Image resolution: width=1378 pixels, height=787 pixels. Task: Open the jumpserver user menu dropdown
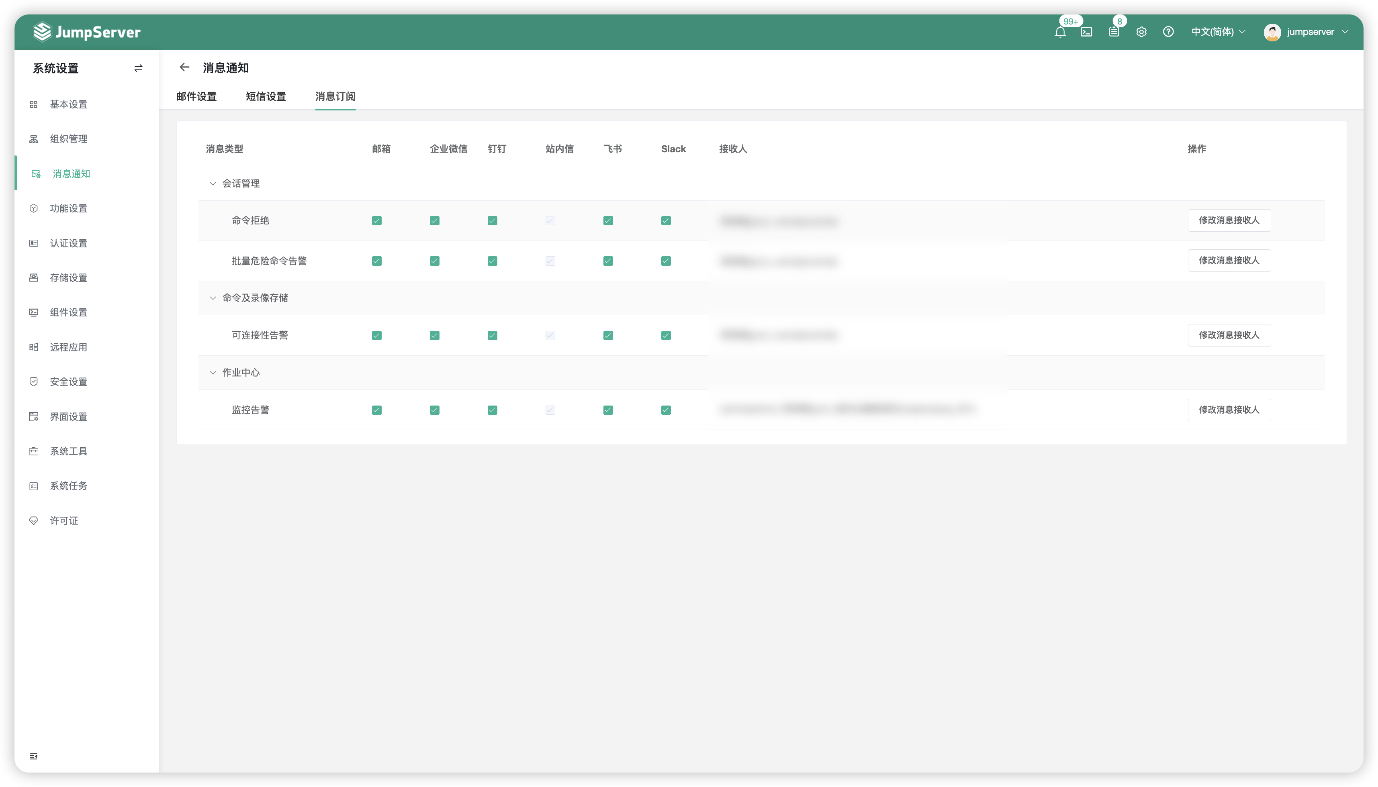click(x=1306, y=32)
